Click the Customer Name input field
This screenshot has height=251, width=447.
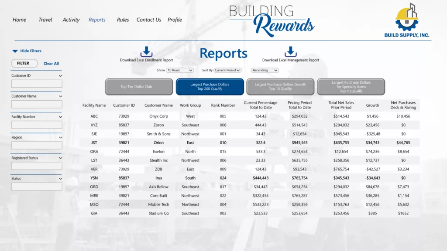[x=37, y=105]
